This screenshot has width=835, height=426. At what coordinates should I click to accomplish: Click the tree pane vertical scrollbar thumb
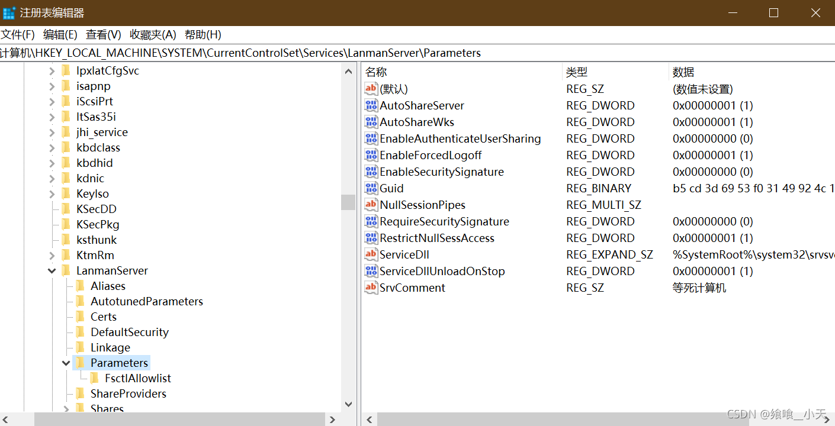point(348,202)
